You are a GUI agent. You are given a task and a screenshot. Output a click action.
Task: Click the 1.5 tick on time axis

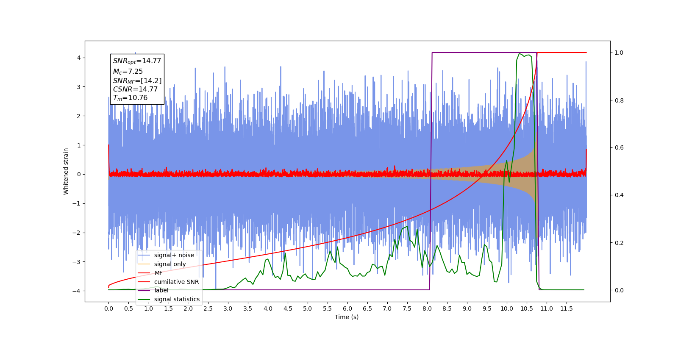(x=168, y=308)
